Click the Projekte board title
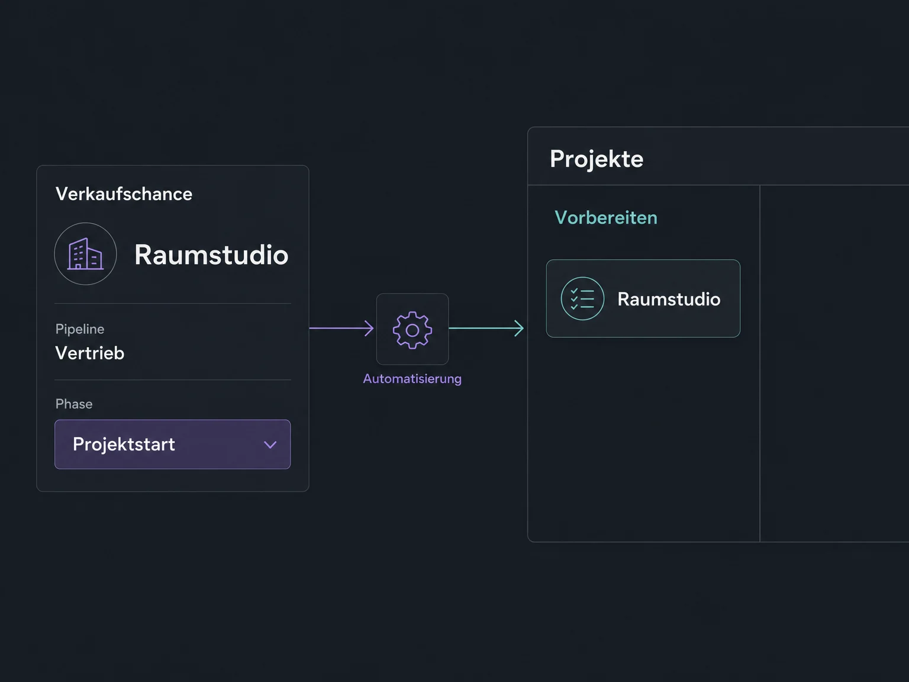 [597, 159]
